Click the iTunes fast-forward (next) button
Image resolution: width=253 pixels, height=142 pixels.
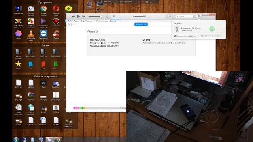click(83, 17)
